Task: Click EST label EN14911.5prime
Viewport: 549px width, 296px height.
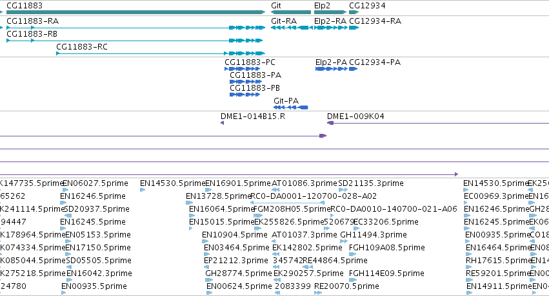Action: (499, 286)
